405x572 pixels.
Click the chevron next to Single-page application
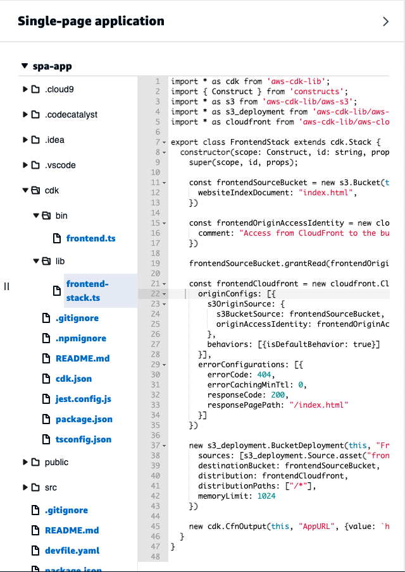click(x=386, y=21)
